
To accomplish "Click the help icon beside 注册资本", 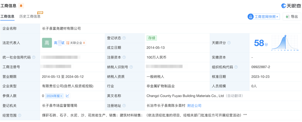I will 124,57.
